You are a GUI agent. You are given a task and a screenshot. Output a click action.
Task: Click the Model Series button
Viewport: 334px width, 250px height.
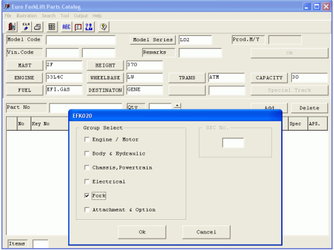[153, 40]
